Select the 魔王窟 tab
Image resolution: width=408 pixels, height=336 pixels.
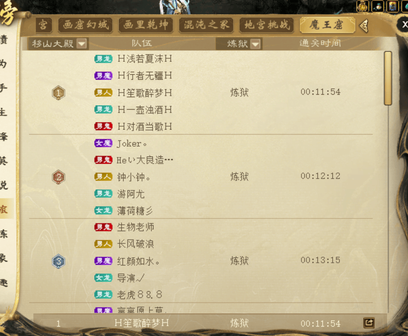tap(327, 25)
